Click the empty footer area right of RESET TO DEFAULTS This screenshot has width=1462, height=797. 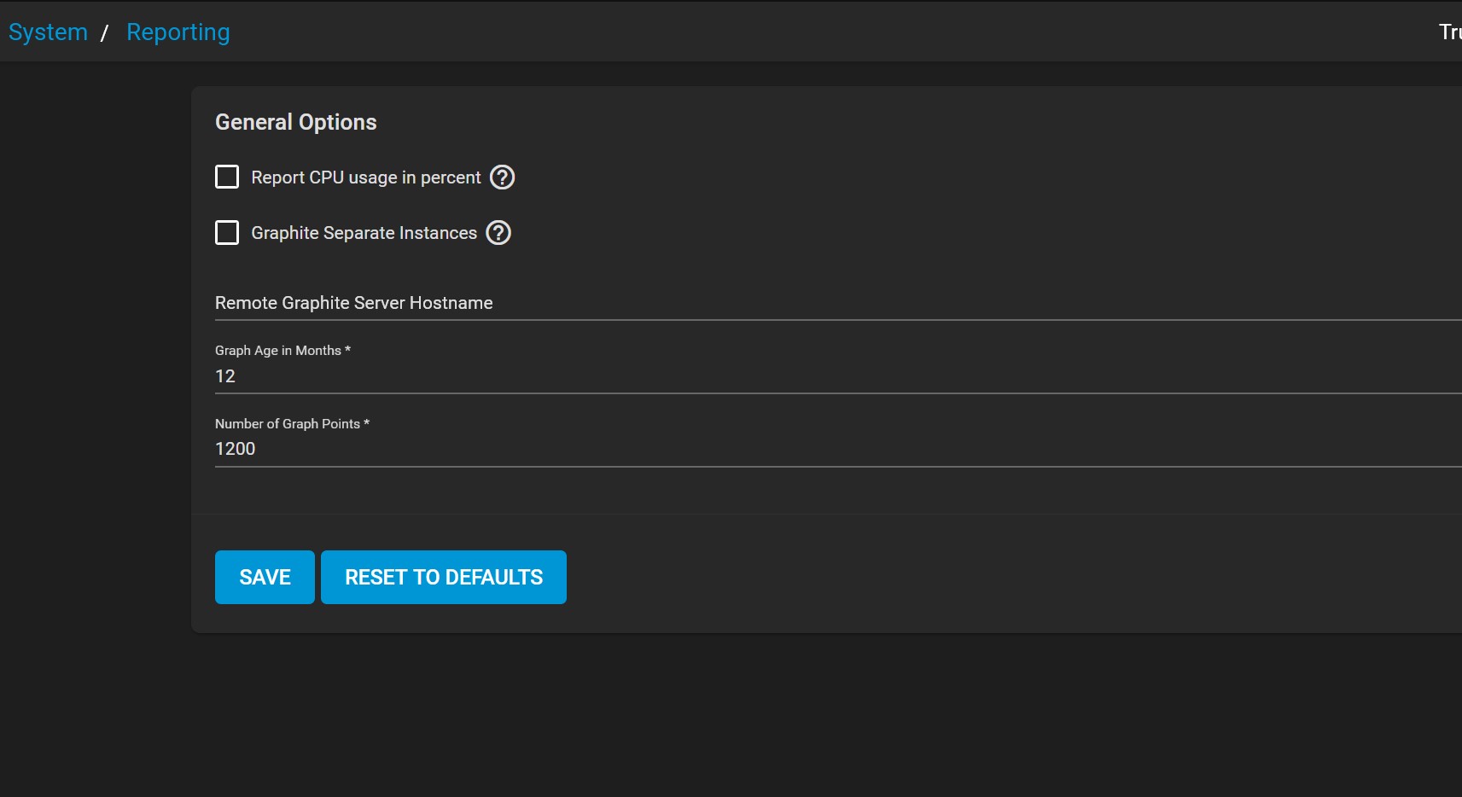click(x=939, y=578)
